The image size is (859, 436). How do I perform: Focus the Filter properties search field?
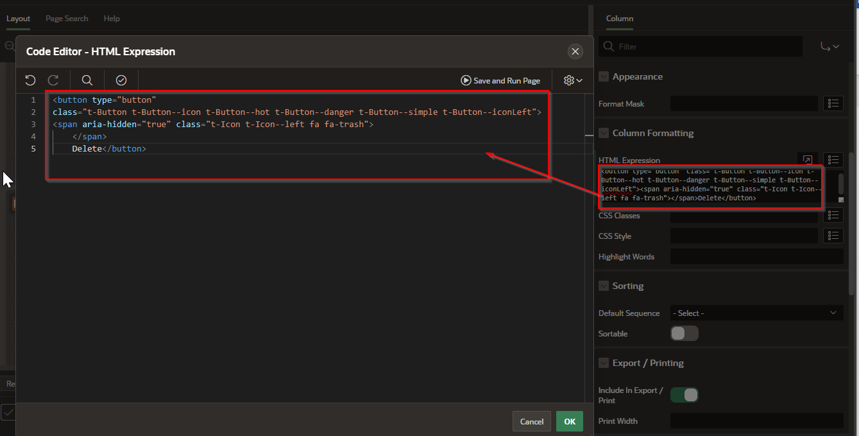[701, 46]
